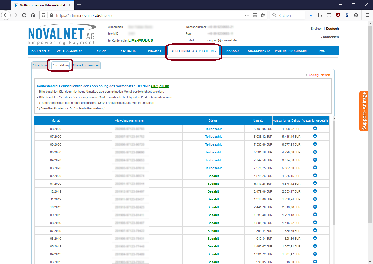Click the Konfigurieren link
Viewport: 373px width, 264px height.
[x=319, y=75]
